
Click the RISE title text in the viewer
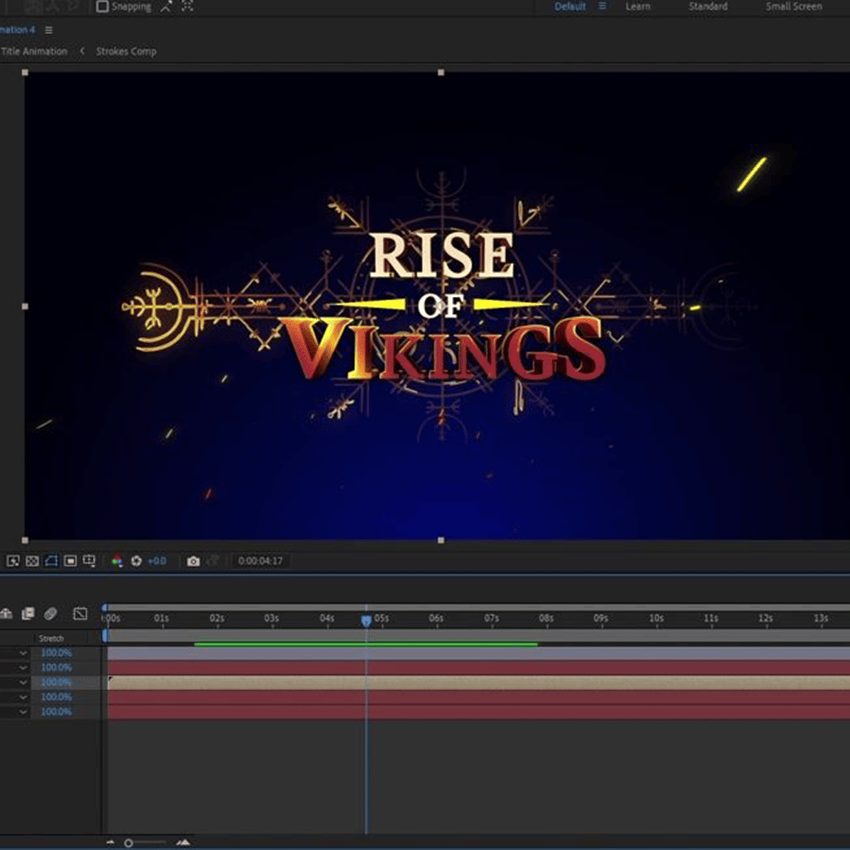[442, 255]
